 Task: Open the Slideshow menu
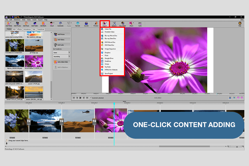pyautogui.click(x=17, y=20)
